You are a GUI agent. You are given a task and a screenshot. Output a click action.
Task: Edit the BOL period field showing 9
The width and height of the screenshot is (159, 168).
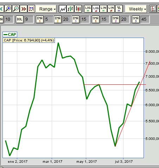click(29, 19)
